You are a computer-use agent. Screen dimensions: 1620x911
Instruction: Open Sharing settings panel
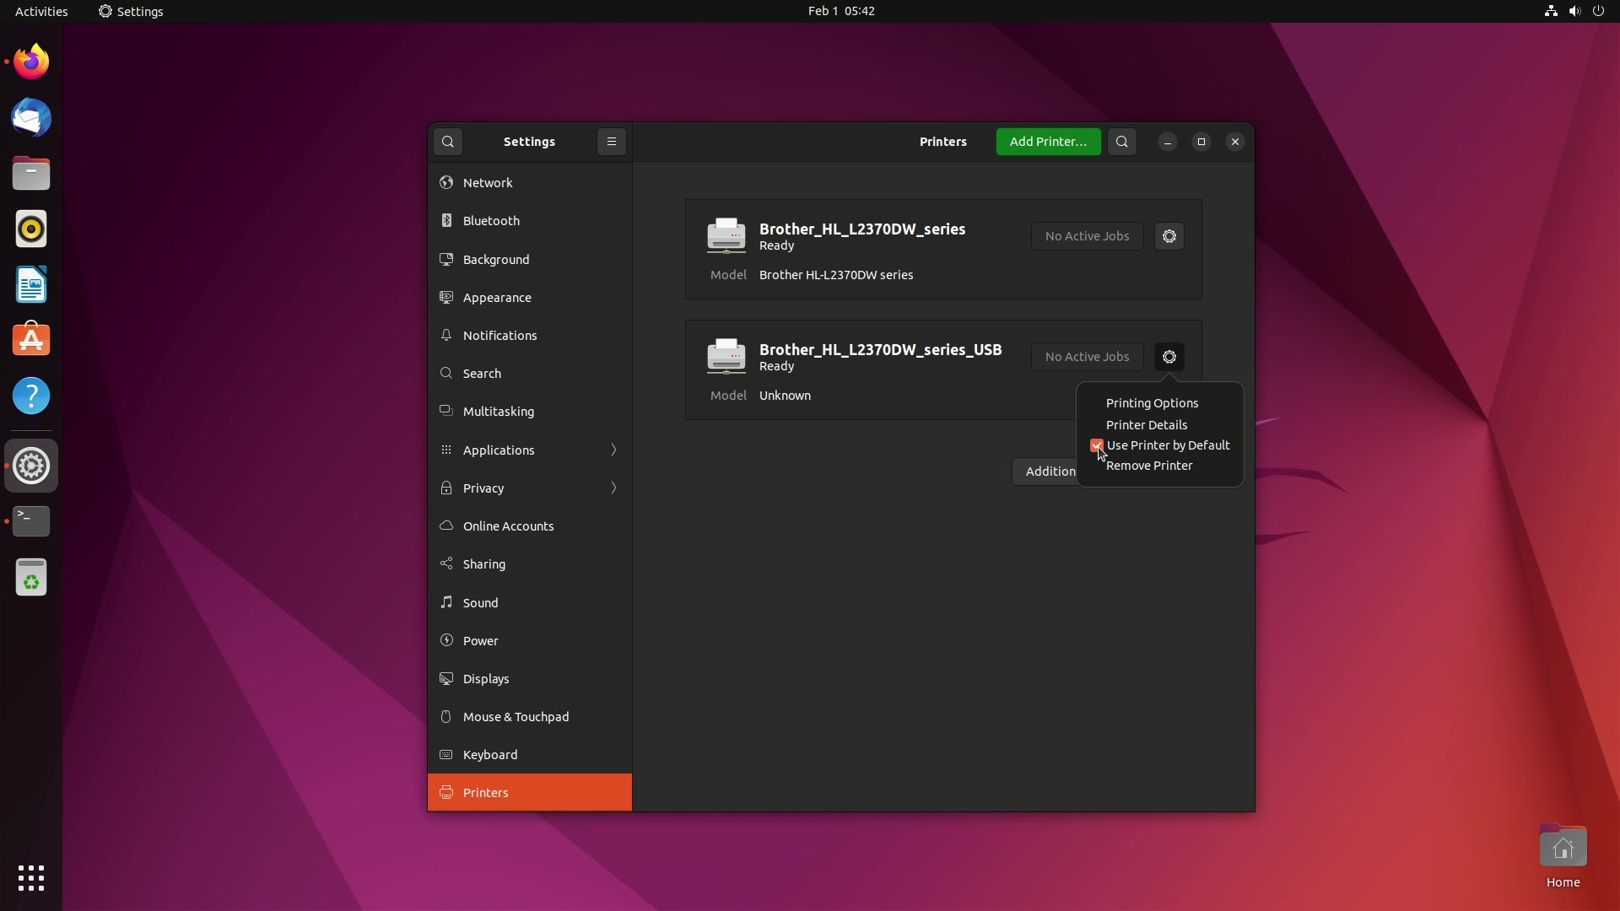[x=530, y=564]
